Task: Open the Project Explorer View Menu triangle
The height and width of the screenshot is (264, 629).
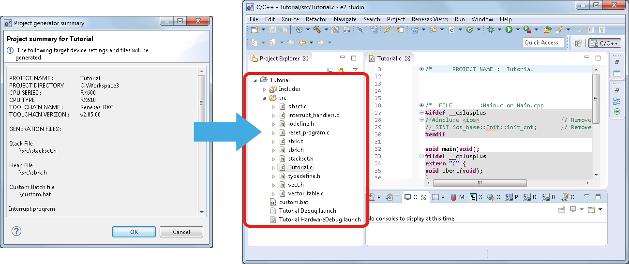Action: [x=355, y=70]
